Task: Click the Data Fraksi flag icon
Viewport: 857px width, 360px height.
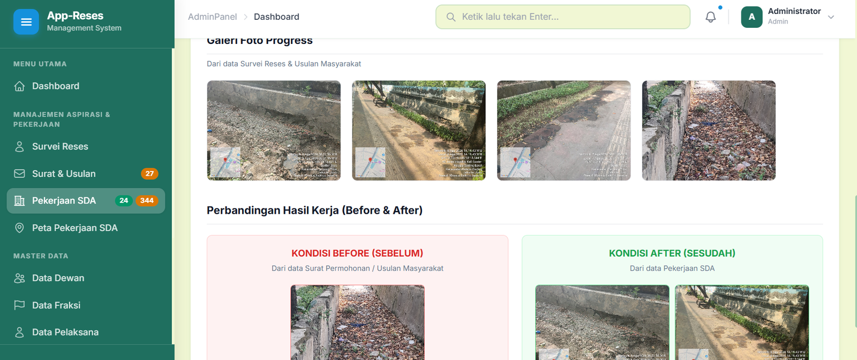Action: 19,305
